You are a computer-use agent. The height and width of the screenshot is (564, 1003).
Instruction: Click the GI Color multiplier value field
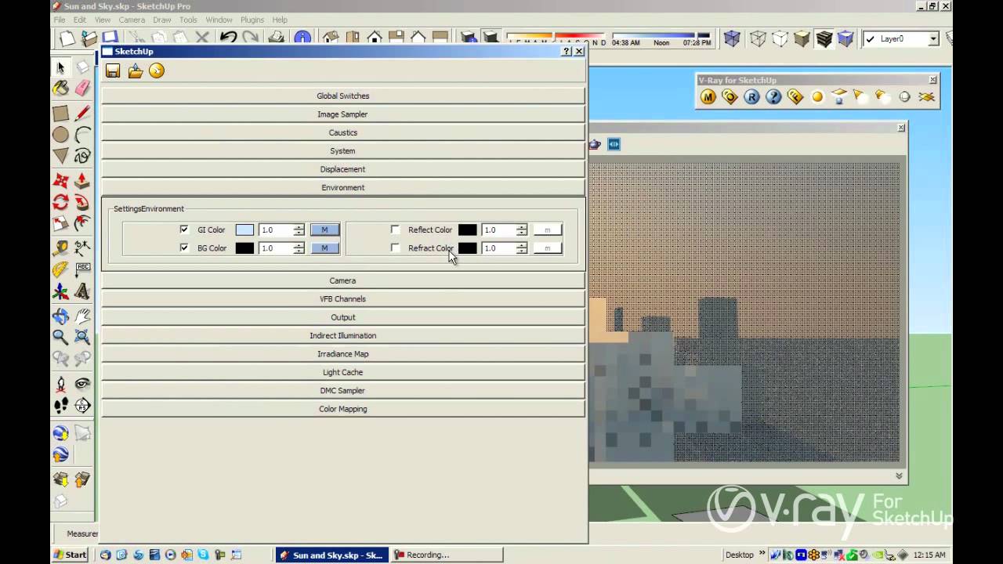pyautogui.click(x=276, y=230)
